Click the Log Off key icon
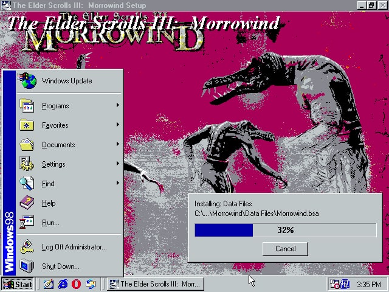 [x=27, y=246]
